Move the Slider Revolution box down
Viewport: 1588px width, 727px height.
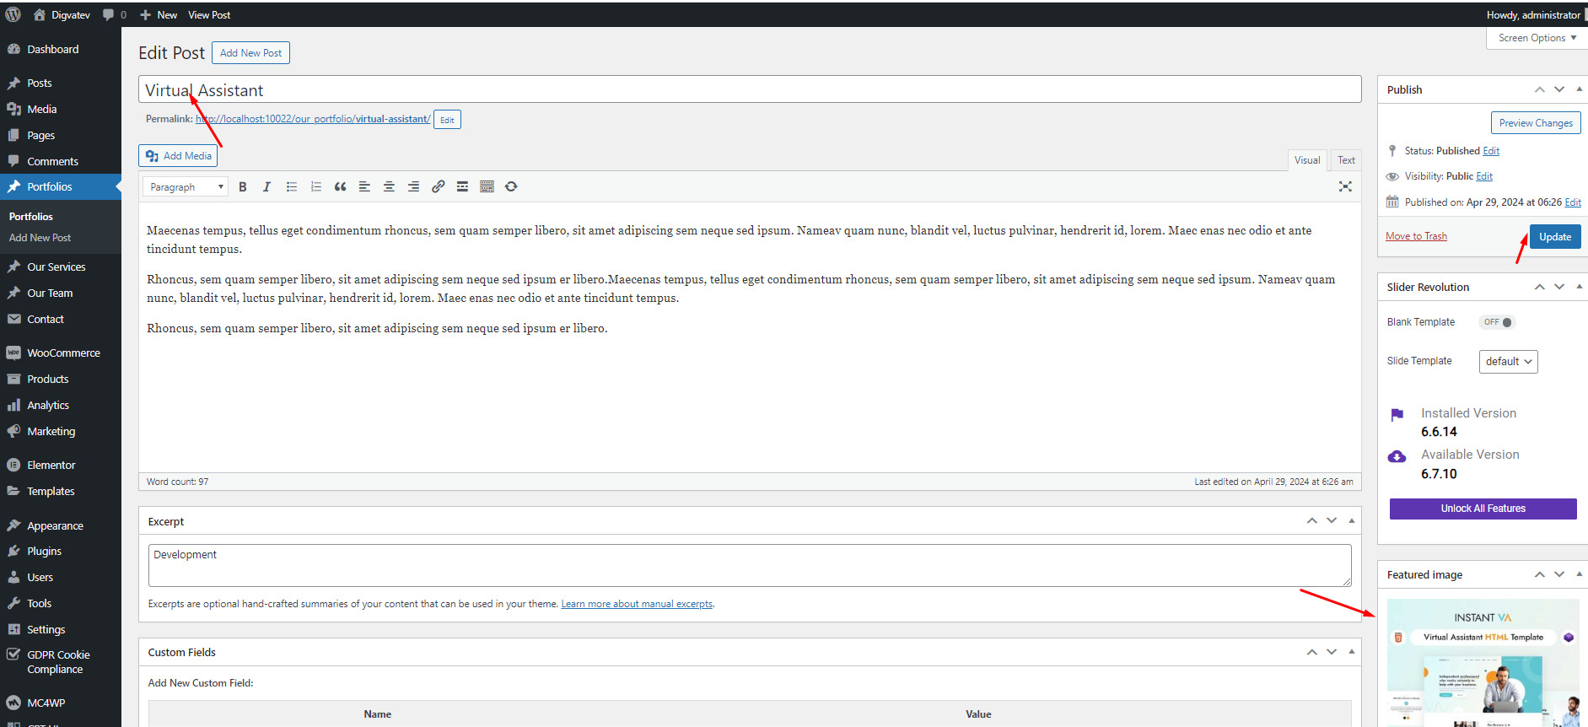pos(1559,287)
